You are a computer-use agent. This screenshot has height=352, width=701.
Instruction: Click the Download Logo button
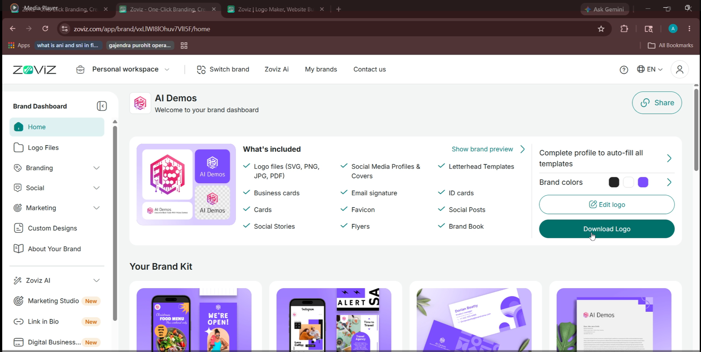click(x=607, y=229)
